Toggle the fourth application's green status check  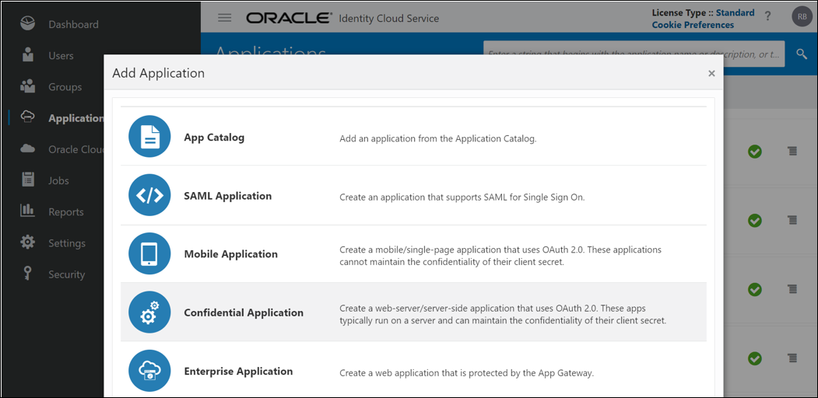coord(754,358)
